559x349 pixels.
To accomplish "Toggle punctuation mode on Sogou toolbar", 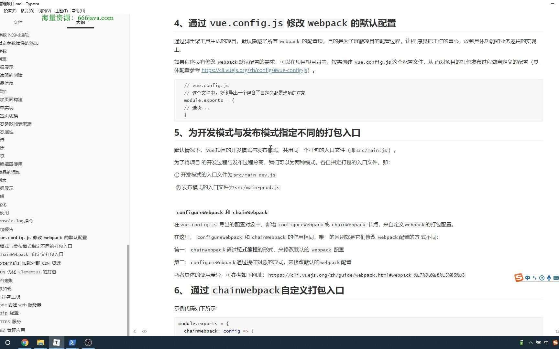I will pos(534,278).
